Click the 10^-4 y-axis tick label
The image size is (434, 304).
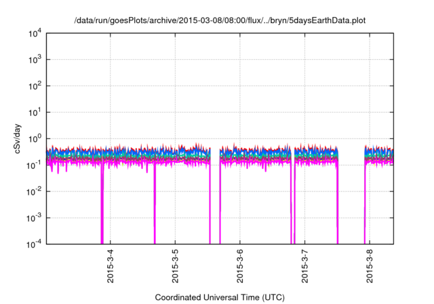click(34, 244)
